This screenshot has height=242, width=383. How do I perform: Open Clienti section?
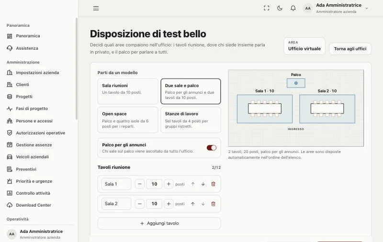pos(23,85)
